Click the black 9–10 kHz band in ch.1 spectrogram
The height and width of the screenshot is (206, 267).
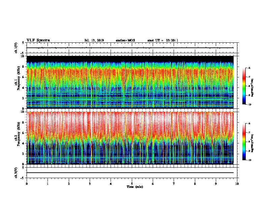pyautogui.click(x=130, y=59)
